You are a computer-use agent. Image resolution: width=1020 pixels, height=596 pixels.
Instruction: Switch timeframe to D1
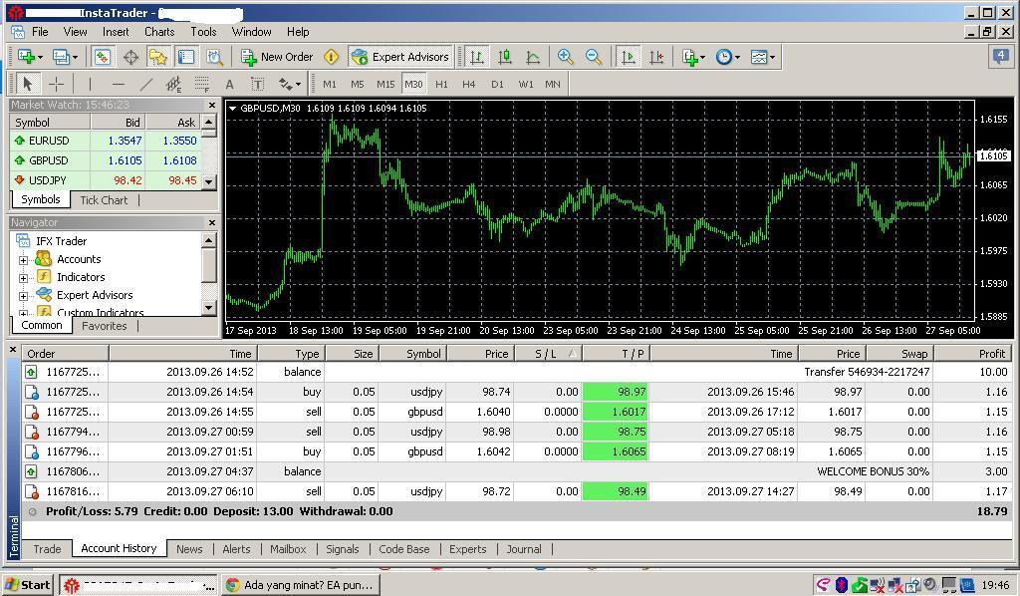click(498, 84)
